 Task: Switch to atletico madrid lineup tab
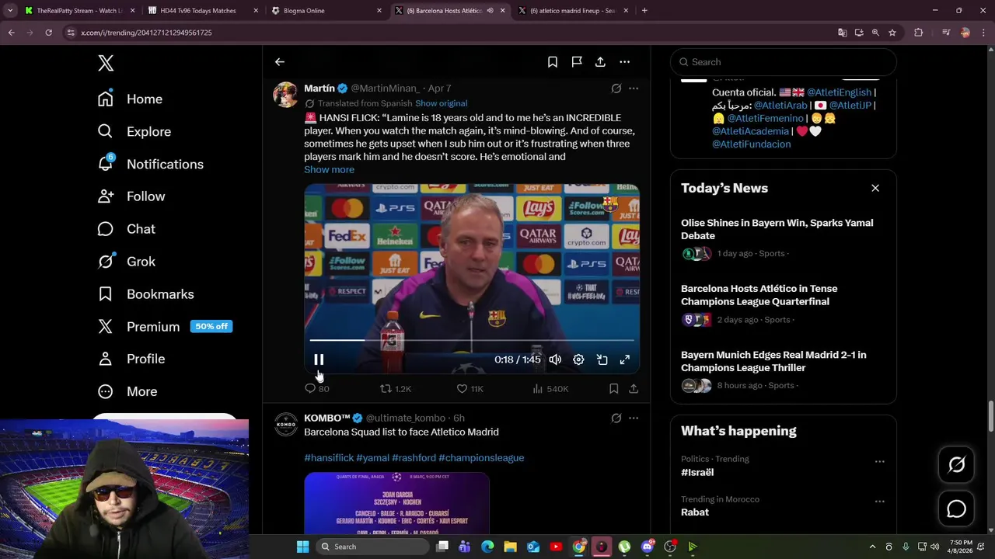coord(572,11)
